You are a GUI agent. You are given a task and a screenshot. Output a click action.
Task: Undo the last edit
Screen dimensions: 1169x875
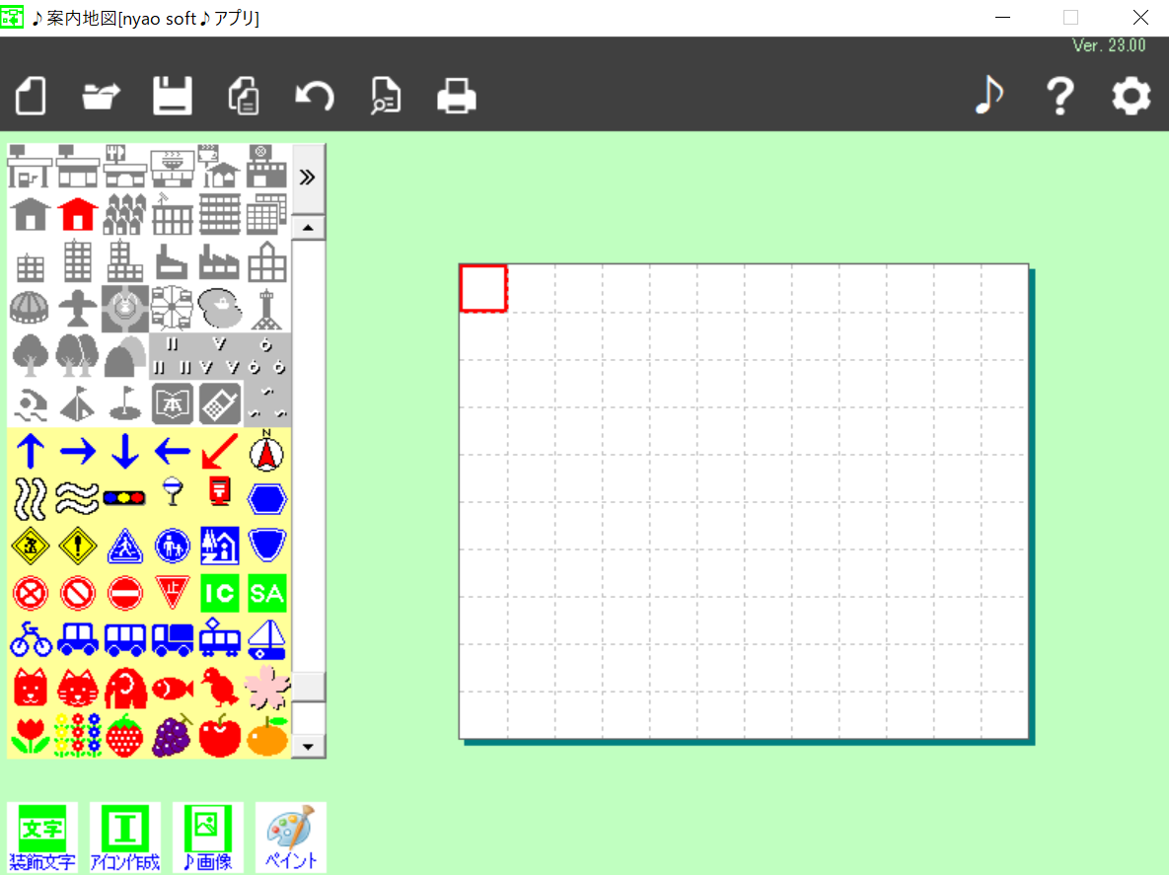click(315, 96)
